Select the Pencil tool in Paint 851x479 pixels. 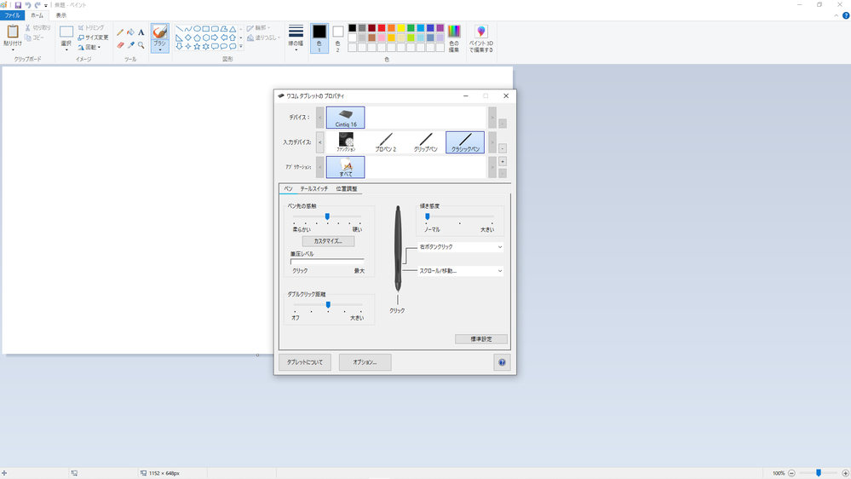pos(120,32)
